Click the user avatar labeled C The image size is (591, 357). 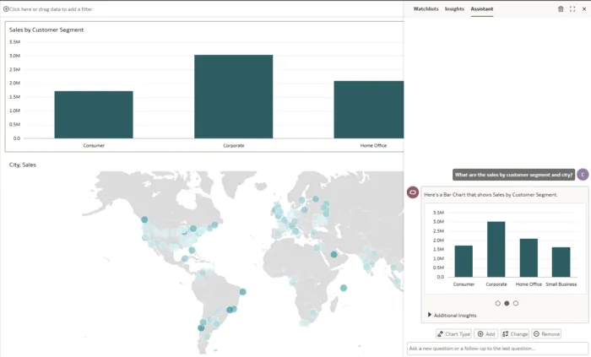tap(583, 175)
